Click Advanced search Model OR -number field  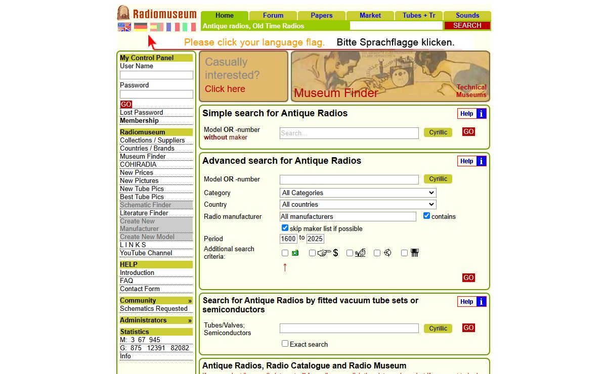click(349, 179)
